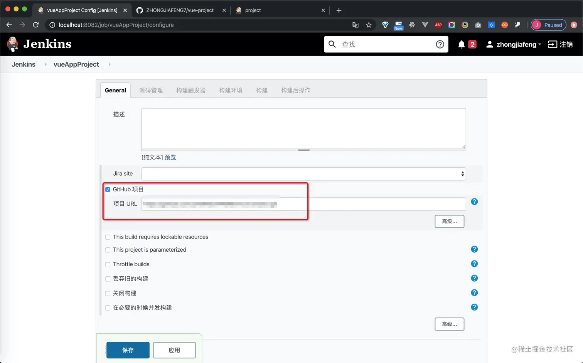
Task: Click the Vue devtools extension icon
Action: [x=425, y=25]
